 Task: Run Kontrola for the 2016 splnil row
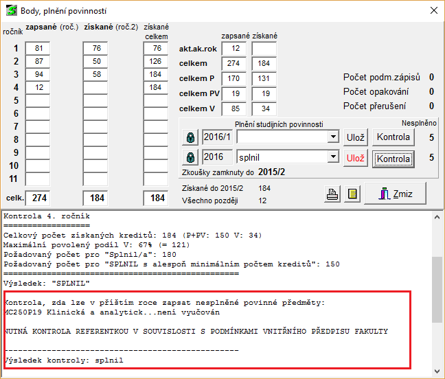pyautogui.click(x=393, y=159)
